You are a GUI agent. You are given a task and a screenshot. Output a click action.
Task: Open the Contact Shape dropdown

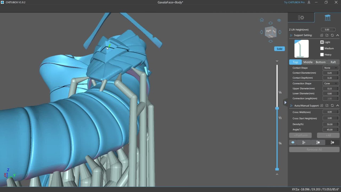pos(331,68)
